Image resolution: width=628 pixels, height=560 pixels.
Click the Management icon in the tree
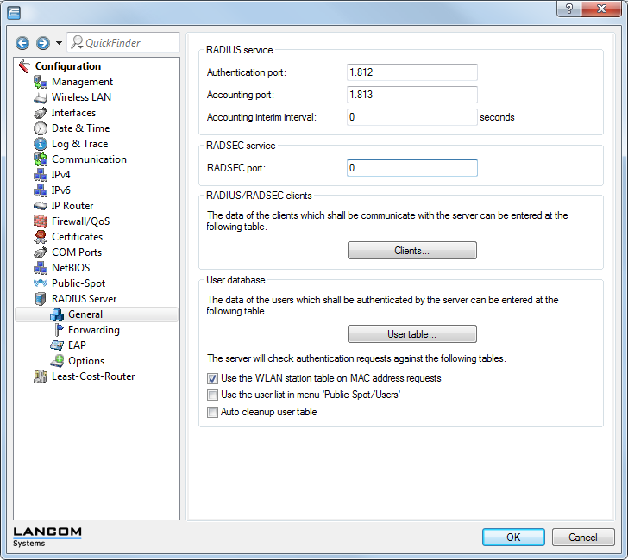click(40, 82)
